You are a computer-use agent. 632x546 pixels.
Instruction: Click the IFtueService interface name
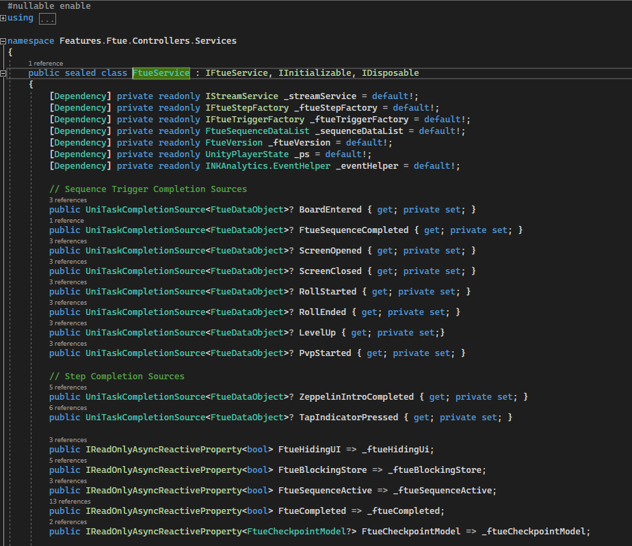237,73
